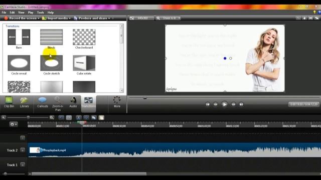
Task: Click the Redo timeline button
Action: 69,117
